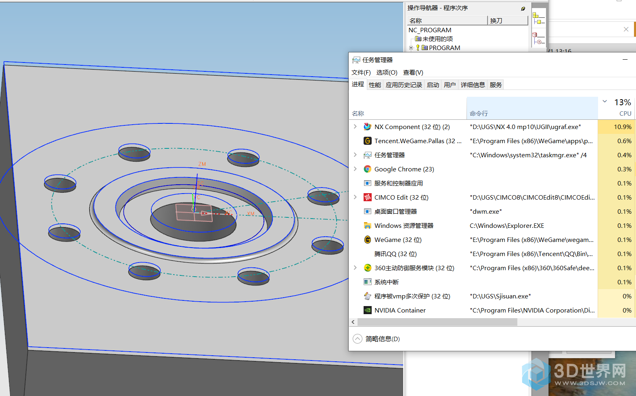Click the dwm.exe command line cell
This screenshot has width=636, height=396.
pyautogui.click(x=485, y=211)
